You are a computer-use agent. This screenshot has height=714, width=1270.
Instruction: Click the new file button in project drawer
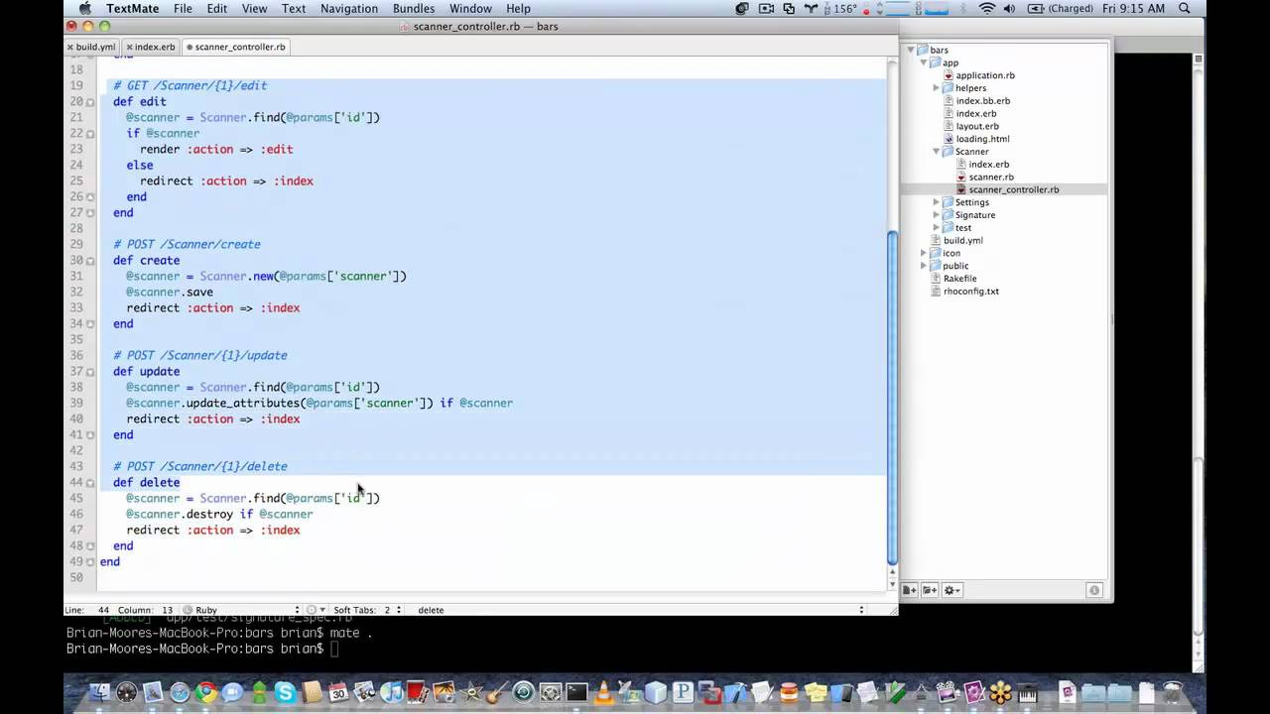click(x=909, y=590)
